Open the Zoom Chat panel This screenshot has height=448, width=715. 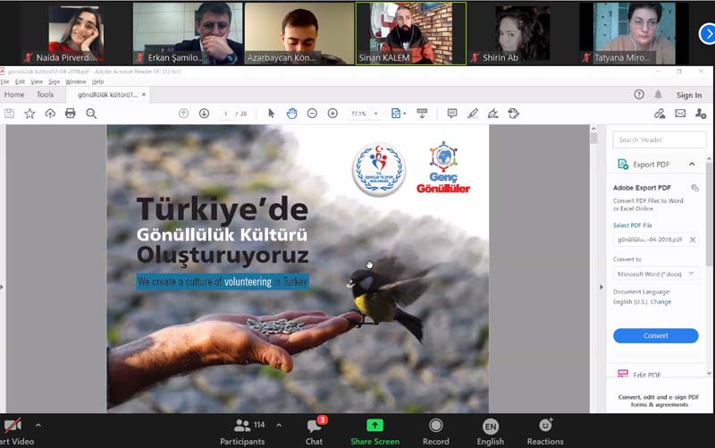pos(314,429)
